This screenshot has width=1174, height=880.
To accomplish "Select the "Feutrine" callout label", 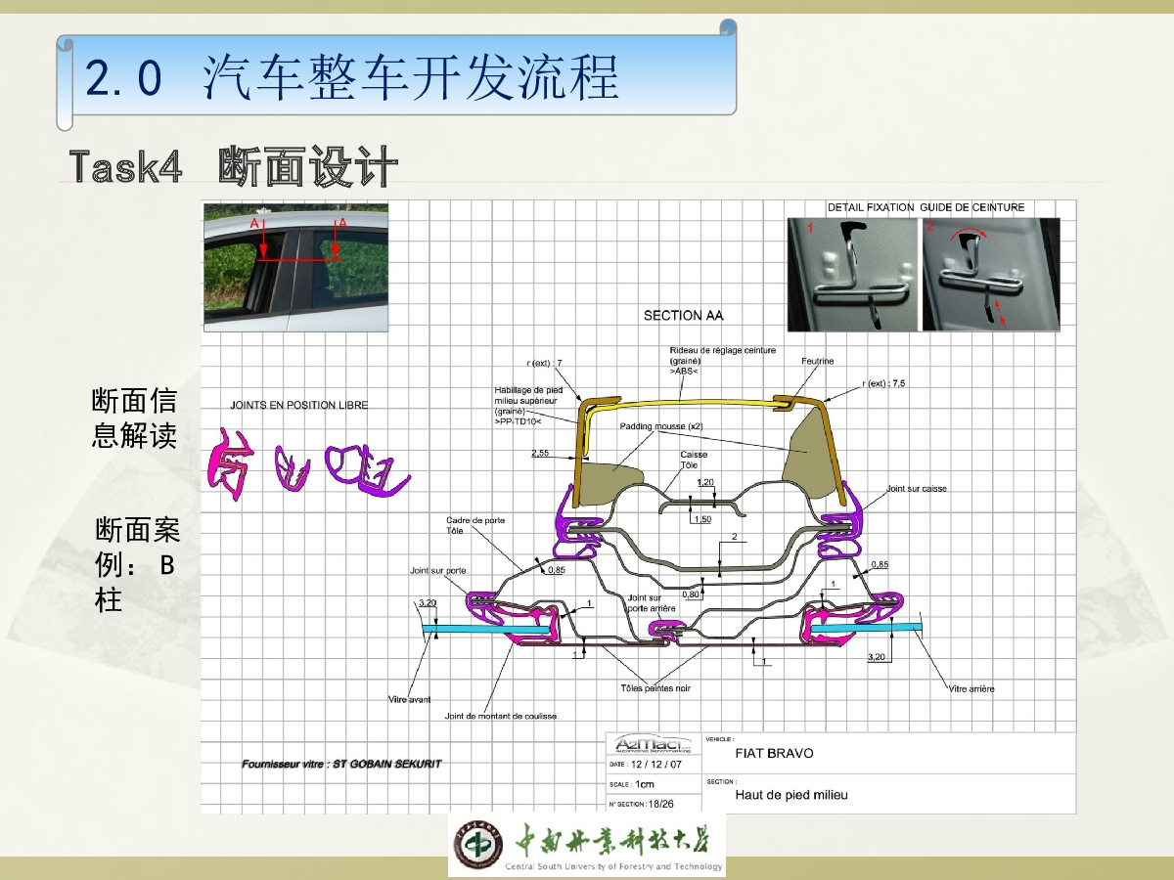I will pos(817,361).
